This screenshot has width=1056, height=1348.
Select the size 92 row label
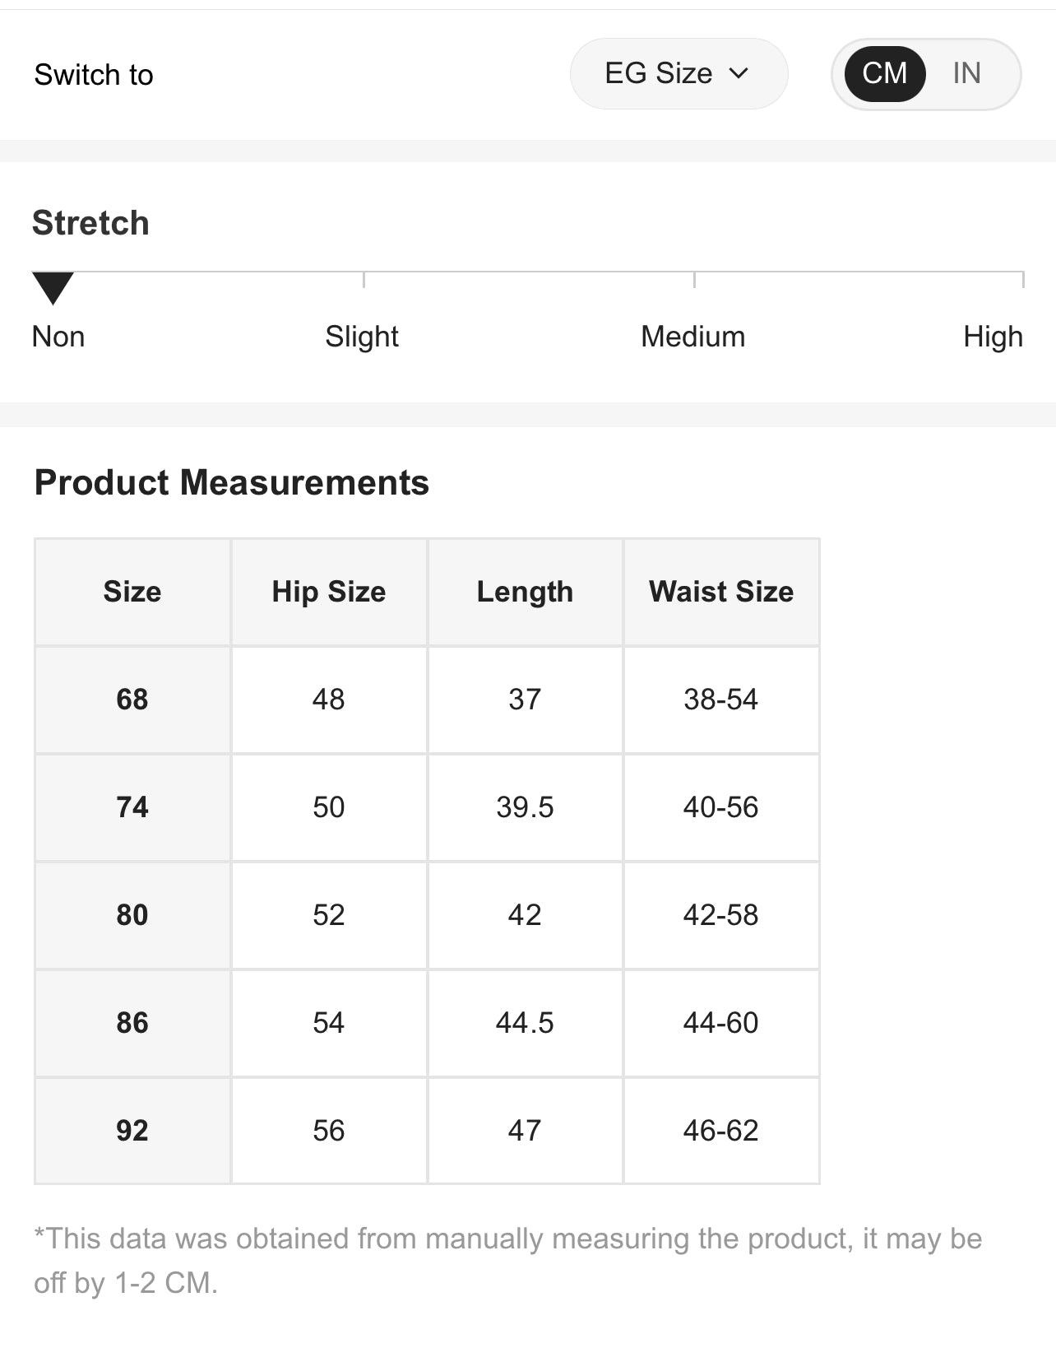coord(132,1131)
